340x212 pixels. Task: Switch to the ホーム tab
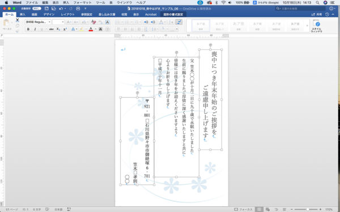pyautogui.click(x=9, y=15)
